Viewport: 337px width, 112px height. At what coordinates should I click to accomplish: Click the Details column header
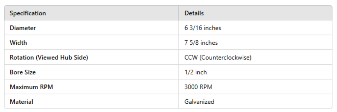coord(194,13)
